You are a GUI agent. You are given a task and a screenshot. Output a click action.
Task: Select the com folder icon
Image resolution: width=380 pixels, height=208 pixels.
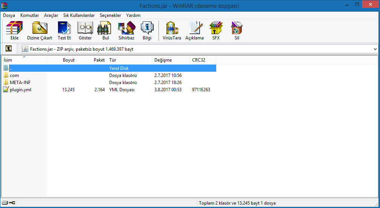pos(6,75)
